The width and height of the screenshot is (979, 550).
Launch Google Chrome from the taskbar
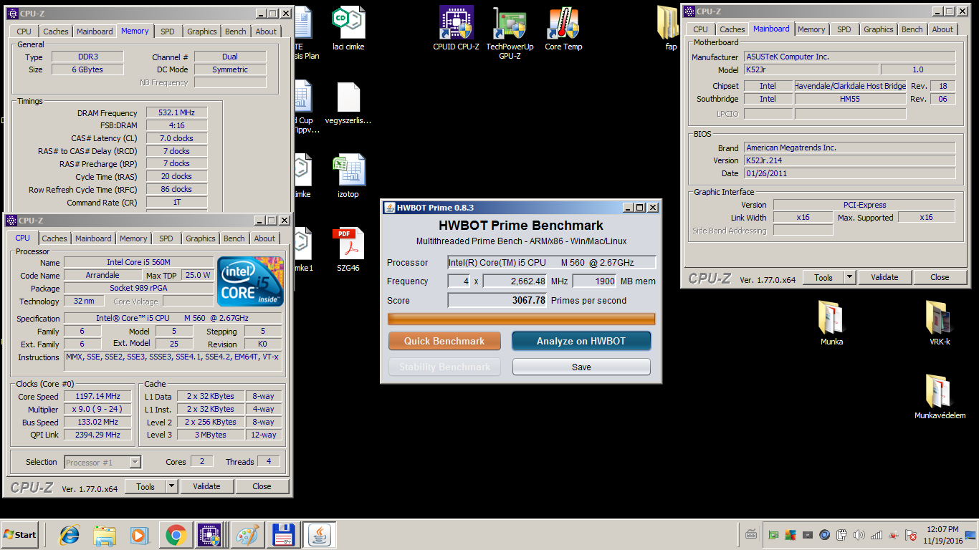[176, 535]
